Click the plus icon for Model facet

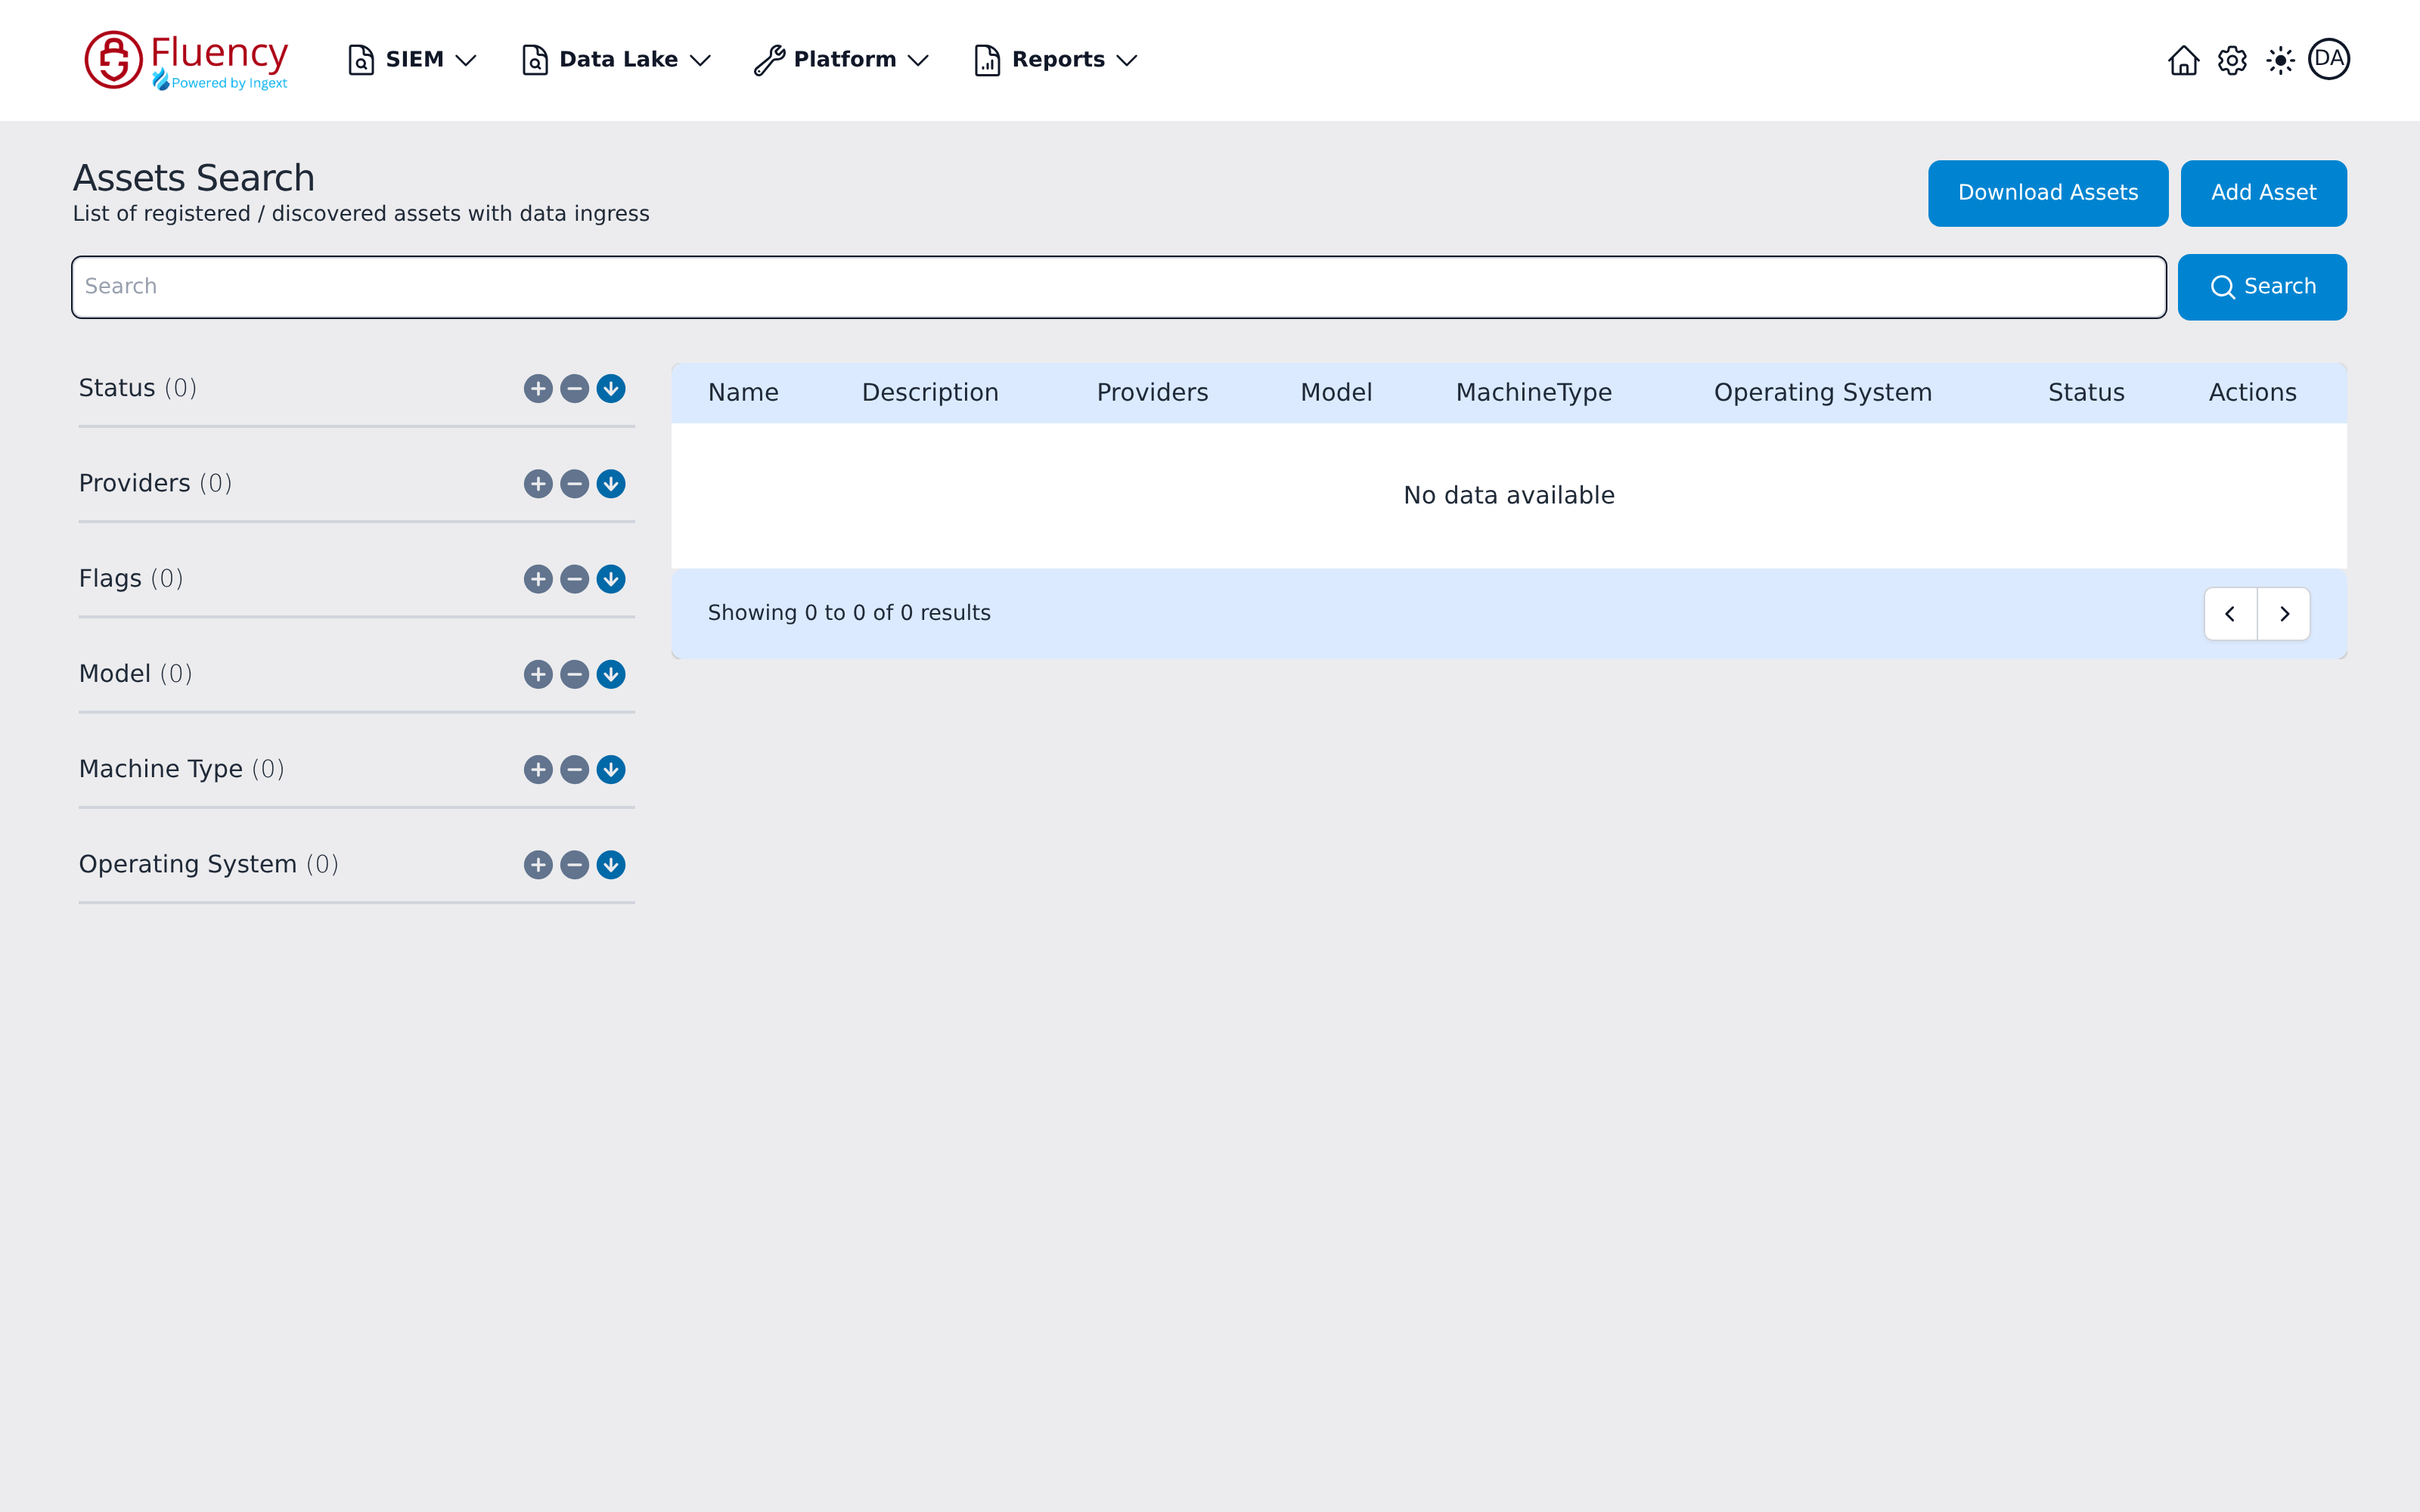(x=538, y=674)
